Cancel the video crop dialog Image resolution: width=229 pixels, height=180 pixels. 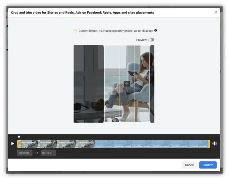click(x=189, y=165)
